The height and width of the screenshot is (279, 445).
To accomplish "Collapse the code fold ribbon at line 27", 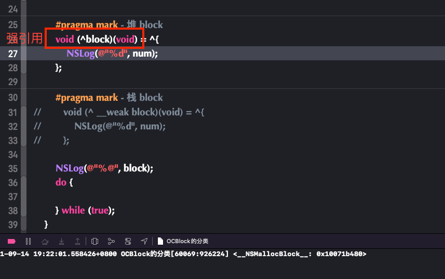I will click(x=23, y=53).
